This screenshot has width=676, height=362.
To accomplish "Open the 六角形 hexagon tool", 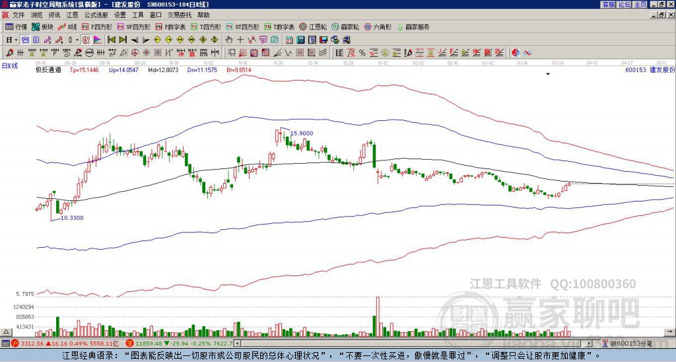I will [x=378, y=26].
